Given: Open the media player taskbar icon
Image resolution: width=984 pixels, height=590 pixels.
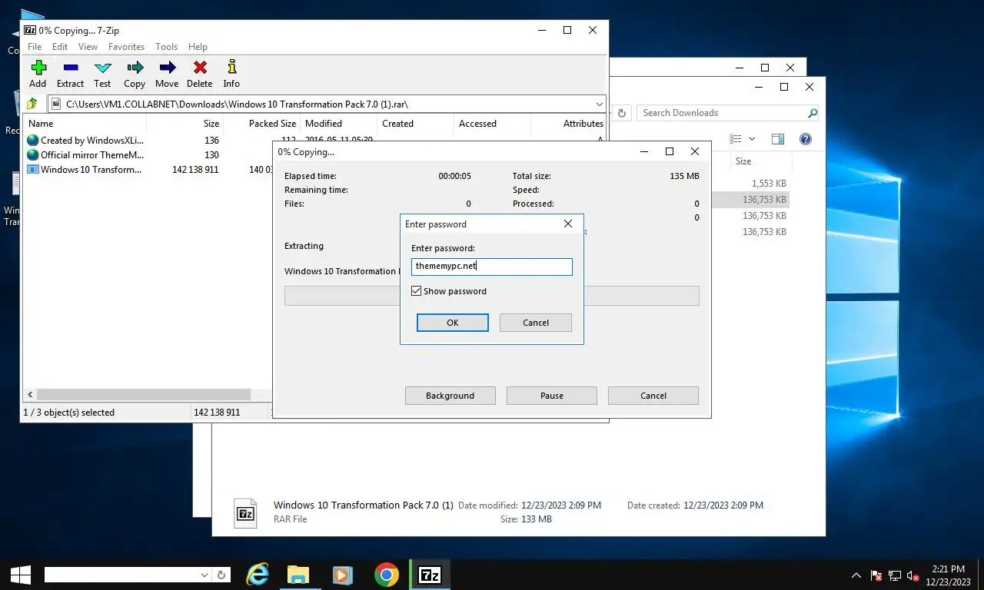Looking at the screenshot, I should pos(342,575).
